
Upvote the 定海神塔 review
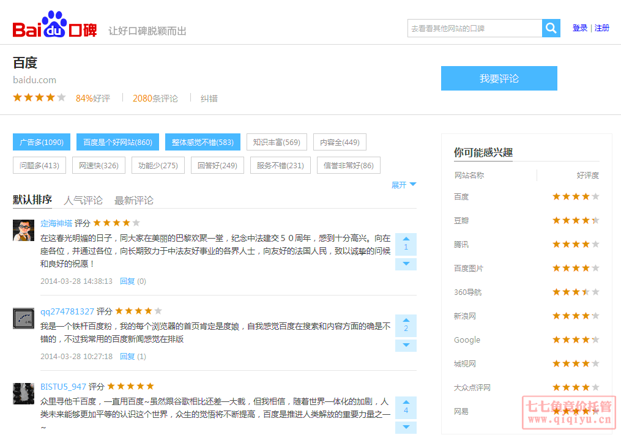pos(406,244)
